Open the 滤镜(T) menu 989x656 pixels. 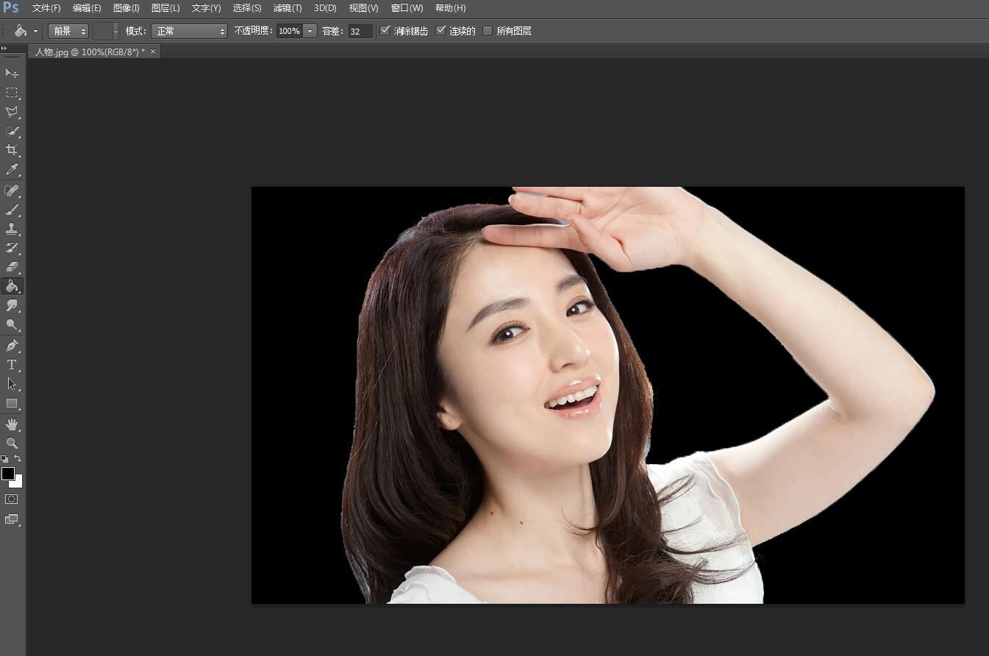point(288,8)
